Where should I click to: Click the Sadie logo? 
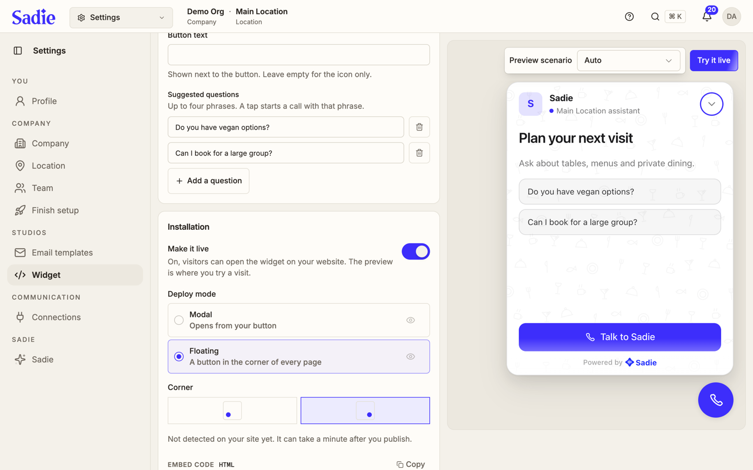(33, 17)
